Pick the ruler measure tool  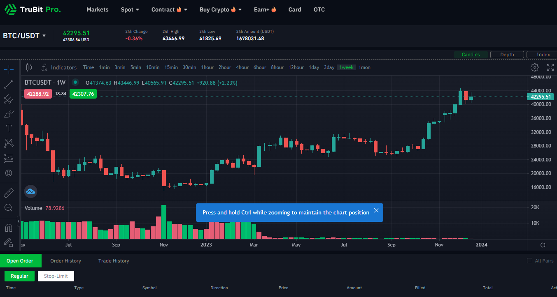click(x=9, y=193)
